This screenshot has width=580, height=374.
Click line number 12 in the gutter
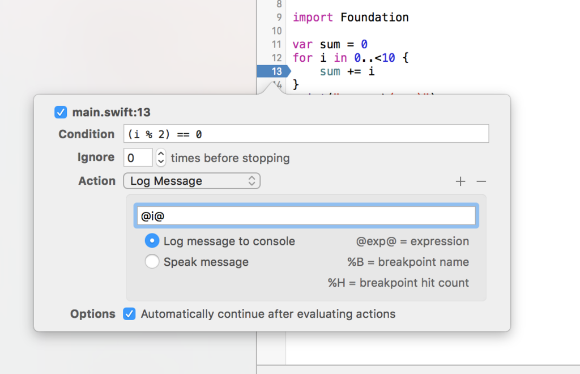276,58
